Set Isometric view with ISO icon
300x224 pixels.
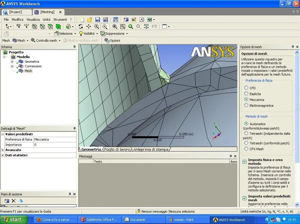[x=146, y=27]
